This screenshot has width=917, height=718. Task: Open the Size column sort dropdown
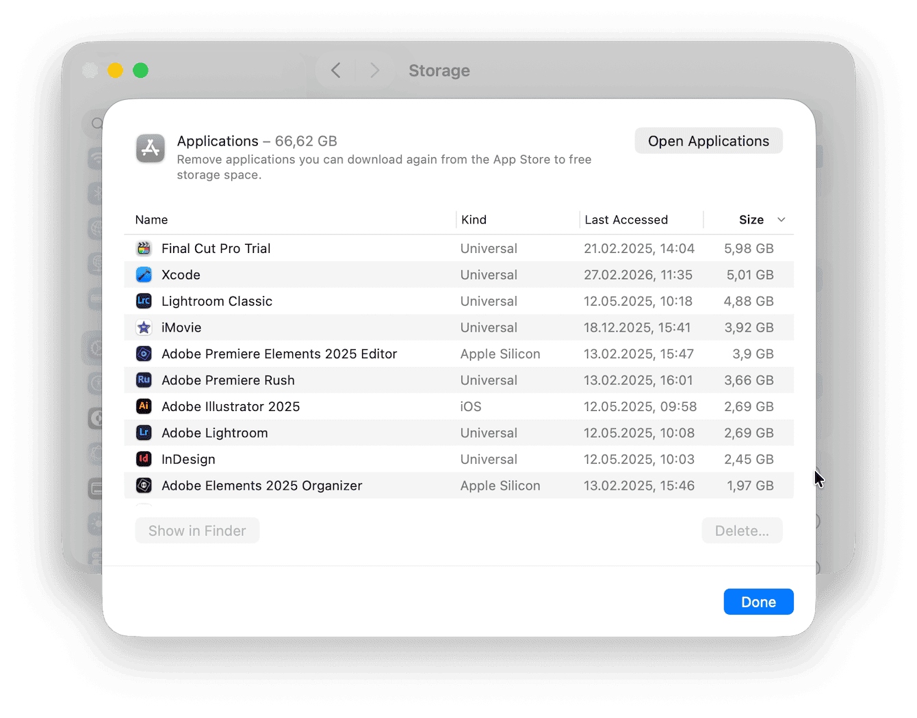pos(782,220)
